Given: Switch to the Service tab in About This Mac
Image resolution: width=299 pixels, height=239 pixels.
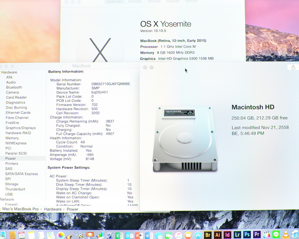Looking at the screenshot, I should (191, 2).
